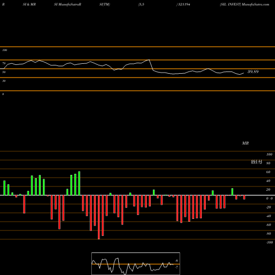Click the 60 label on the histogram axis
Viewport: 275px width, 275px height.
coord(268,172)
